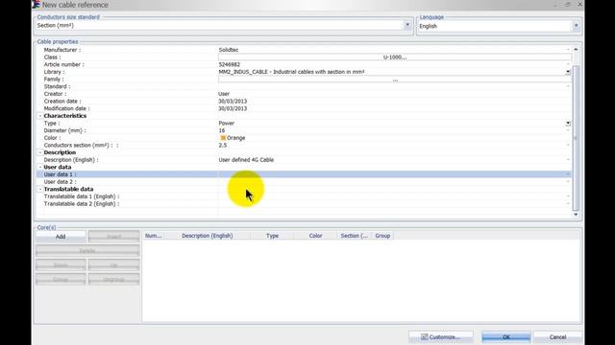This screenshot has height=345, width=615.
Task: Click the Diameter value 16
Action: (x=222, y=130)
